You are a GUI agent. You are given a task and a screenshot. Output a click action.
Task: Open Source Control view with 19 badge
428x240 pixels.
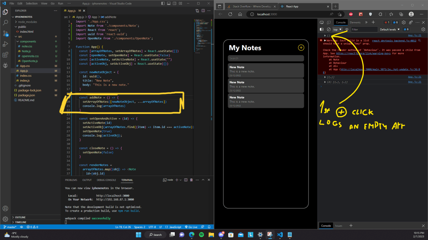[5, 33]
